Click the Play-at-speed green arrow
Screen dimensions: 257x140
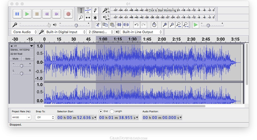pyautogui.click(x=196, y=25)
